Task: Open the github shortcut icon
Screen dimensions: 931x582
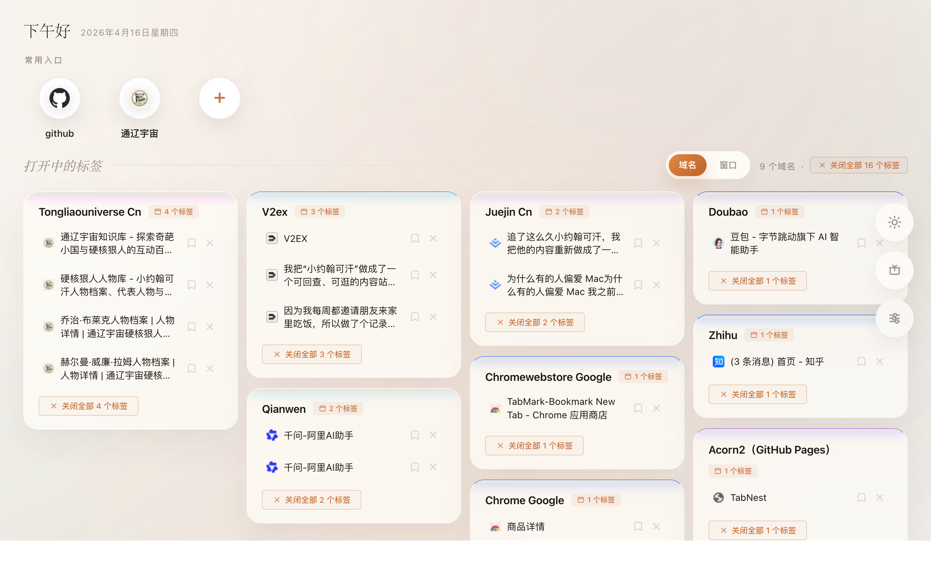Action: point(59,98)
